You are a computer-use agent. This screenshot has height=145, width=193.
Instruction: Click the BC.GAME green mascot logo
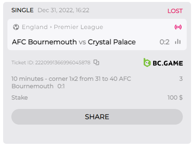point(147,63)
